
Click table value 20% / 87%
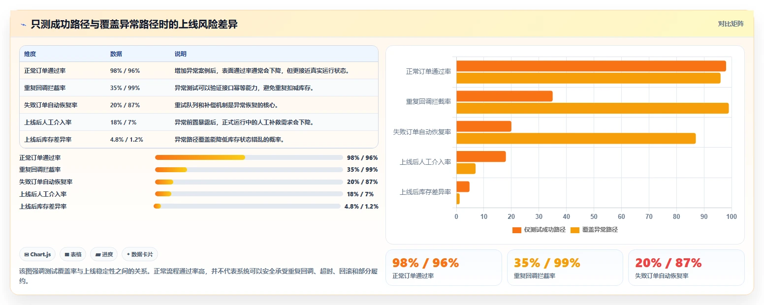point(125,105)
